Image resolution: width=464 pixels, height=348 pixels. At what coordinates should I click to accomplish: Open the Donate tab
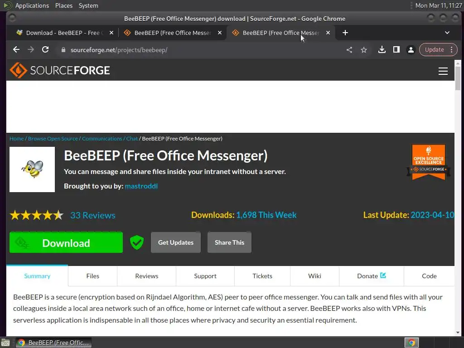click(372, 276)
